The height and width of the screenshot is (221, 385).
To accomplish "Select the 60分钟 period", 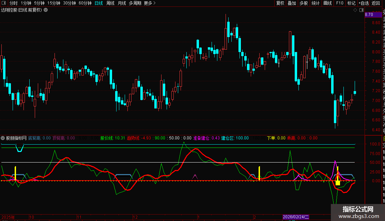I will (x=85, y=3).
